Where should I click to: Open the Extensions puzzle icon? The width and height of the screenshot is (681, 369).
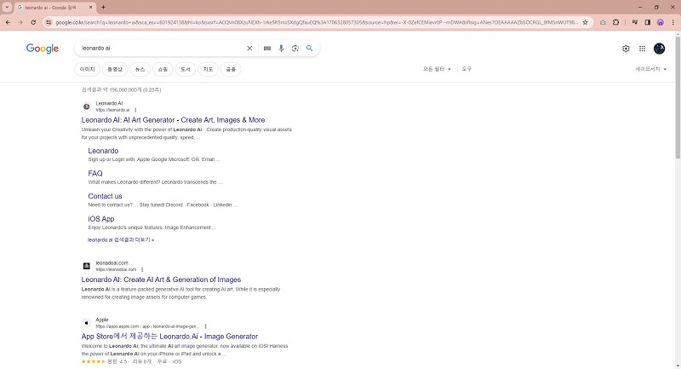(x=615, y=22)
